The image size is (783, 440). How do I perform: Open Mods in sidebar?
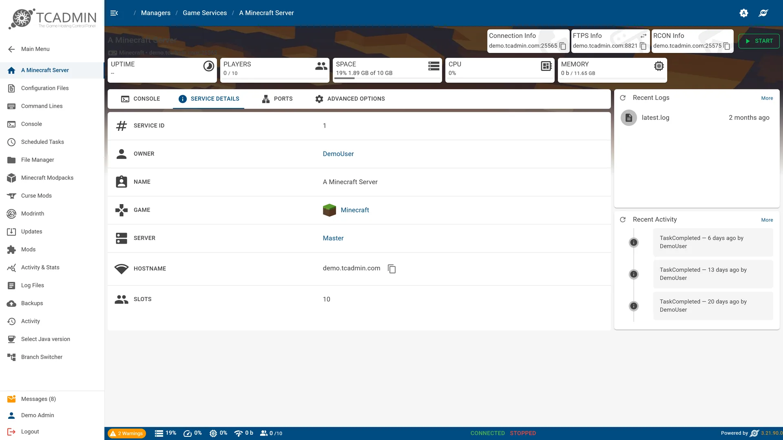tap(52, 249)
